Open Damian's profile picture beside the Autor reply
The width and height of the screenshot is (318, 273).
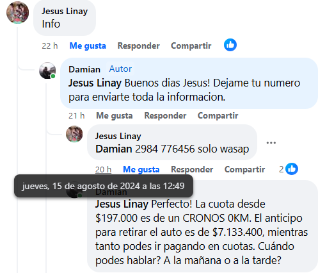coord(47,70)
